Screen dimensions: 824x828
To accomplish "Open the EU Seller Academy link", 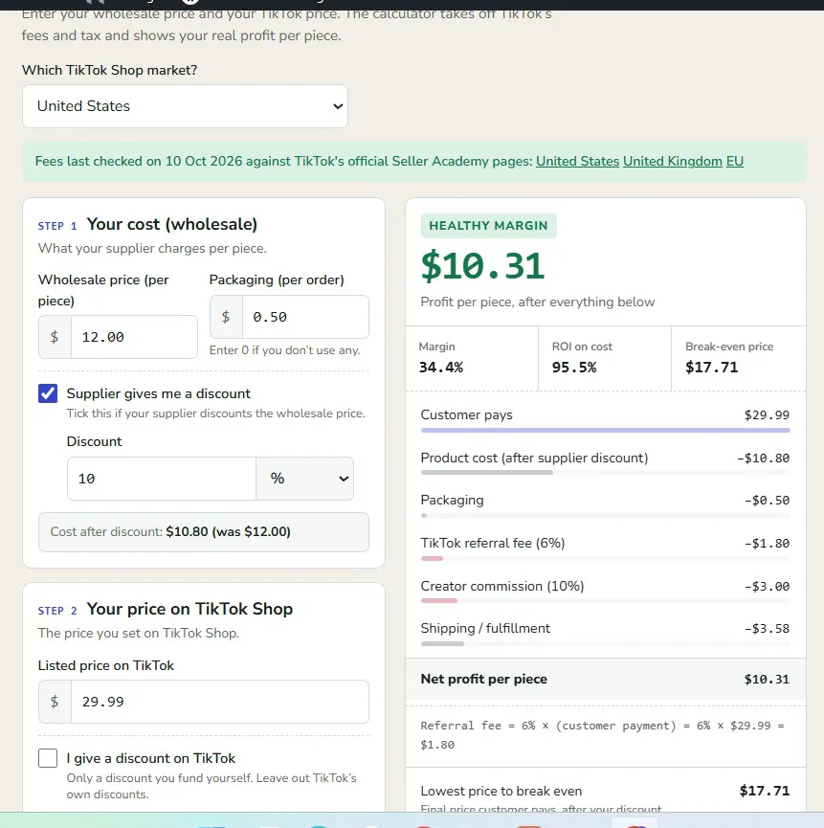I will pyautogui.click(x=735, y=161).
